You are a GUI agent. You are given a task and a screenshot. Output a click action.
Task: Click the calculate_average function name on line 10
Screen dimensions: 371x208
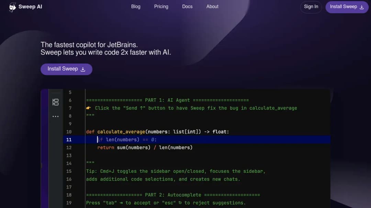(x=121, y=132)
